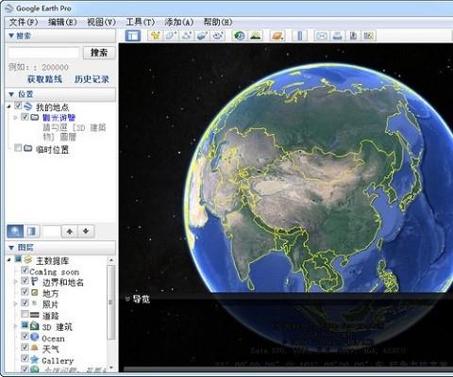Move item down with the down arrow button
Viewport: 453px width, 377px height.
click(86, 232)
